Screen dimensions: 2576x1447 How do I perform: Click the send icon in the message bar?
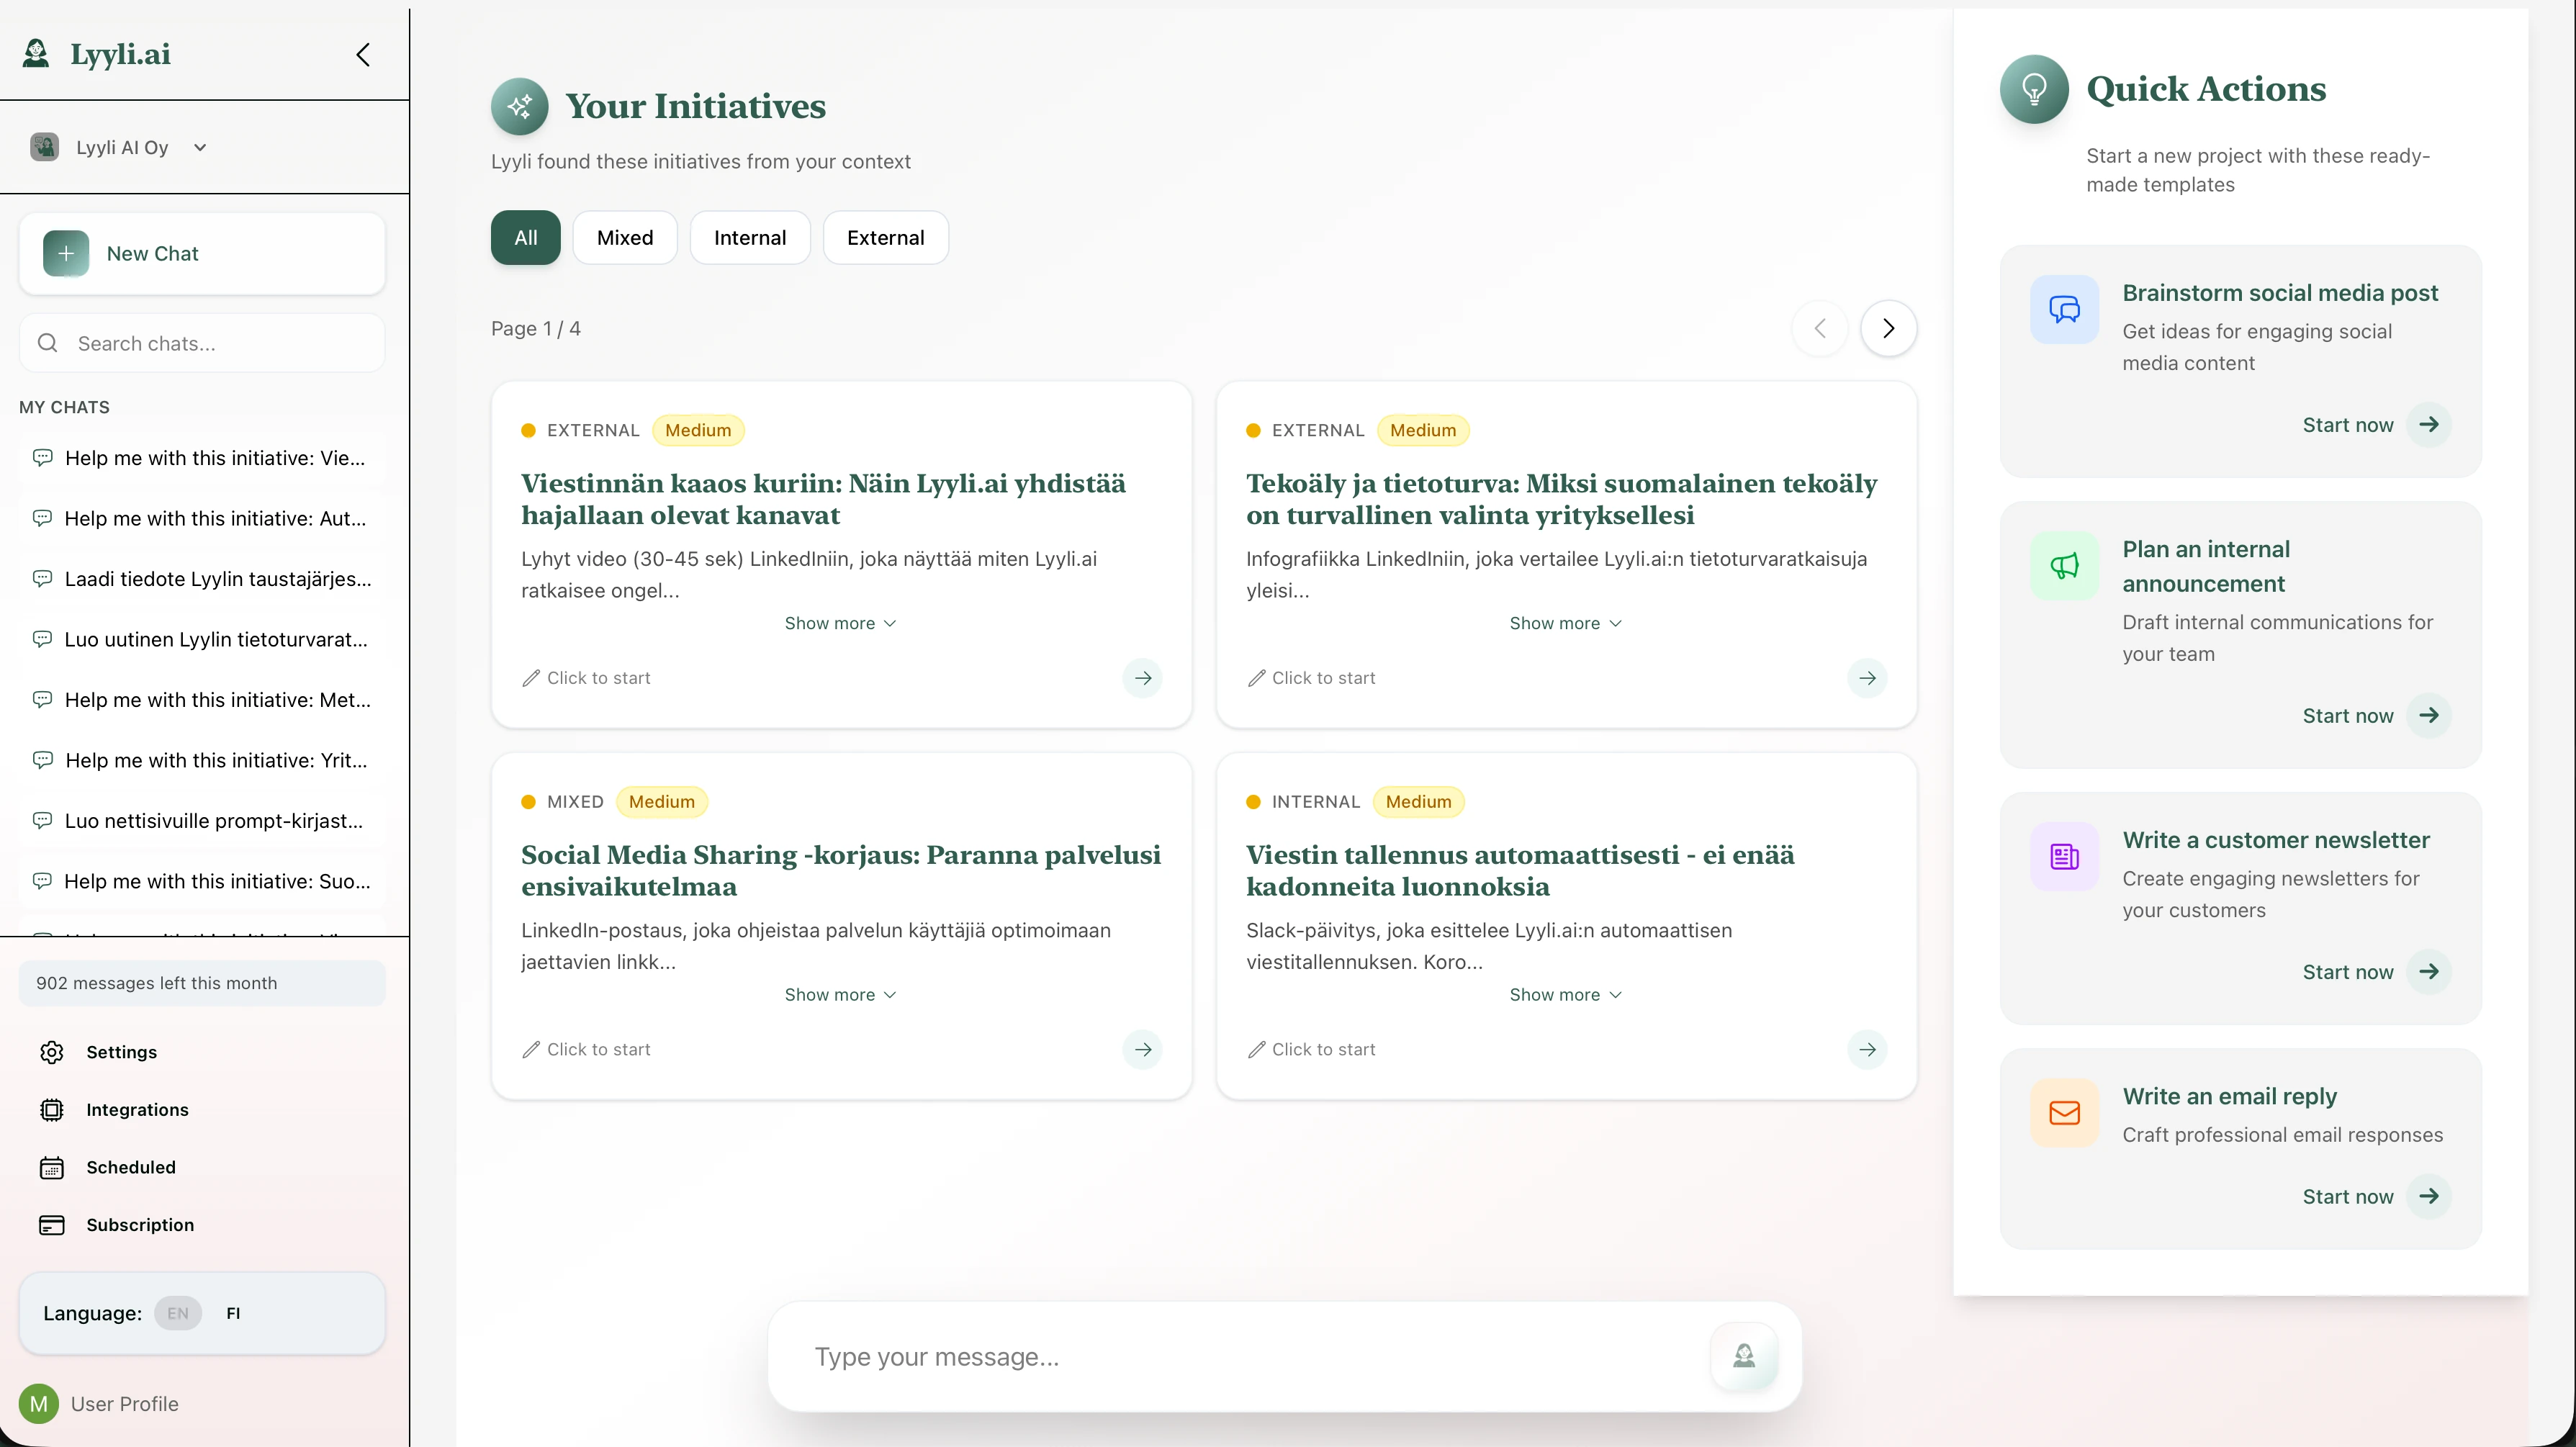[x=1744, y=1356]
